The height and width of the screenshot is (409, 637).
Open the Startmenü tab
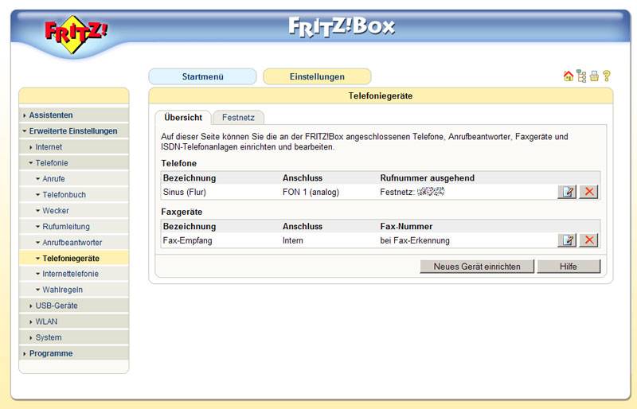[x=202, y=76]
